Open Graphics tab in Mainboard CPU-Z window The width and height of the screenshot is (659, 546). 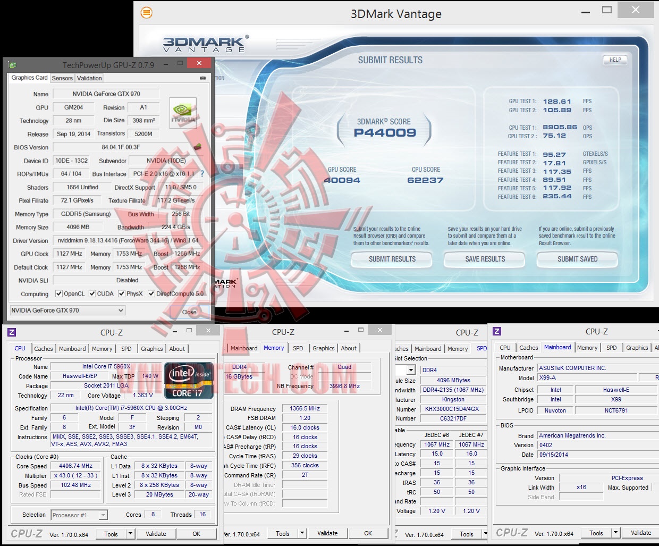pos(637,348)
